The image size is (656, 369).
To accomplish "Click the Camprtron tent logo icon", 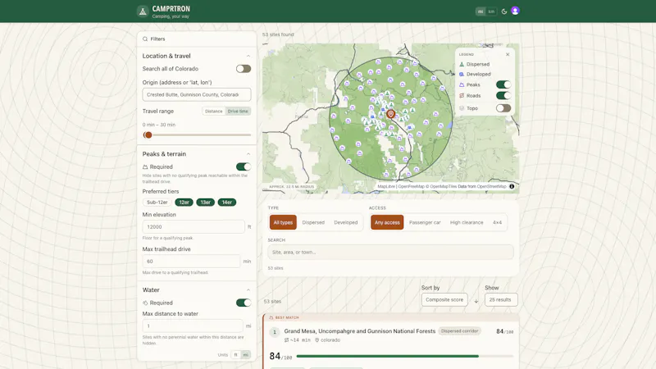I will tap(143, 11).
